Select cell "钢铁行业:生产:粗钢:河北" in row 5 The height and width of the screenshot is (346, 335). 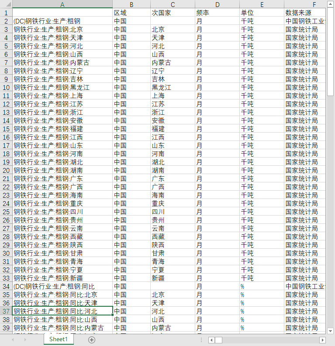[62, 46]
